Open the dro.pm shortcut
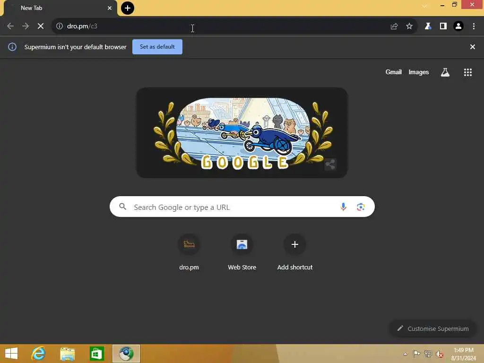Image resolution: width=484 pixels, height=363 pixels. pos(189,252)
